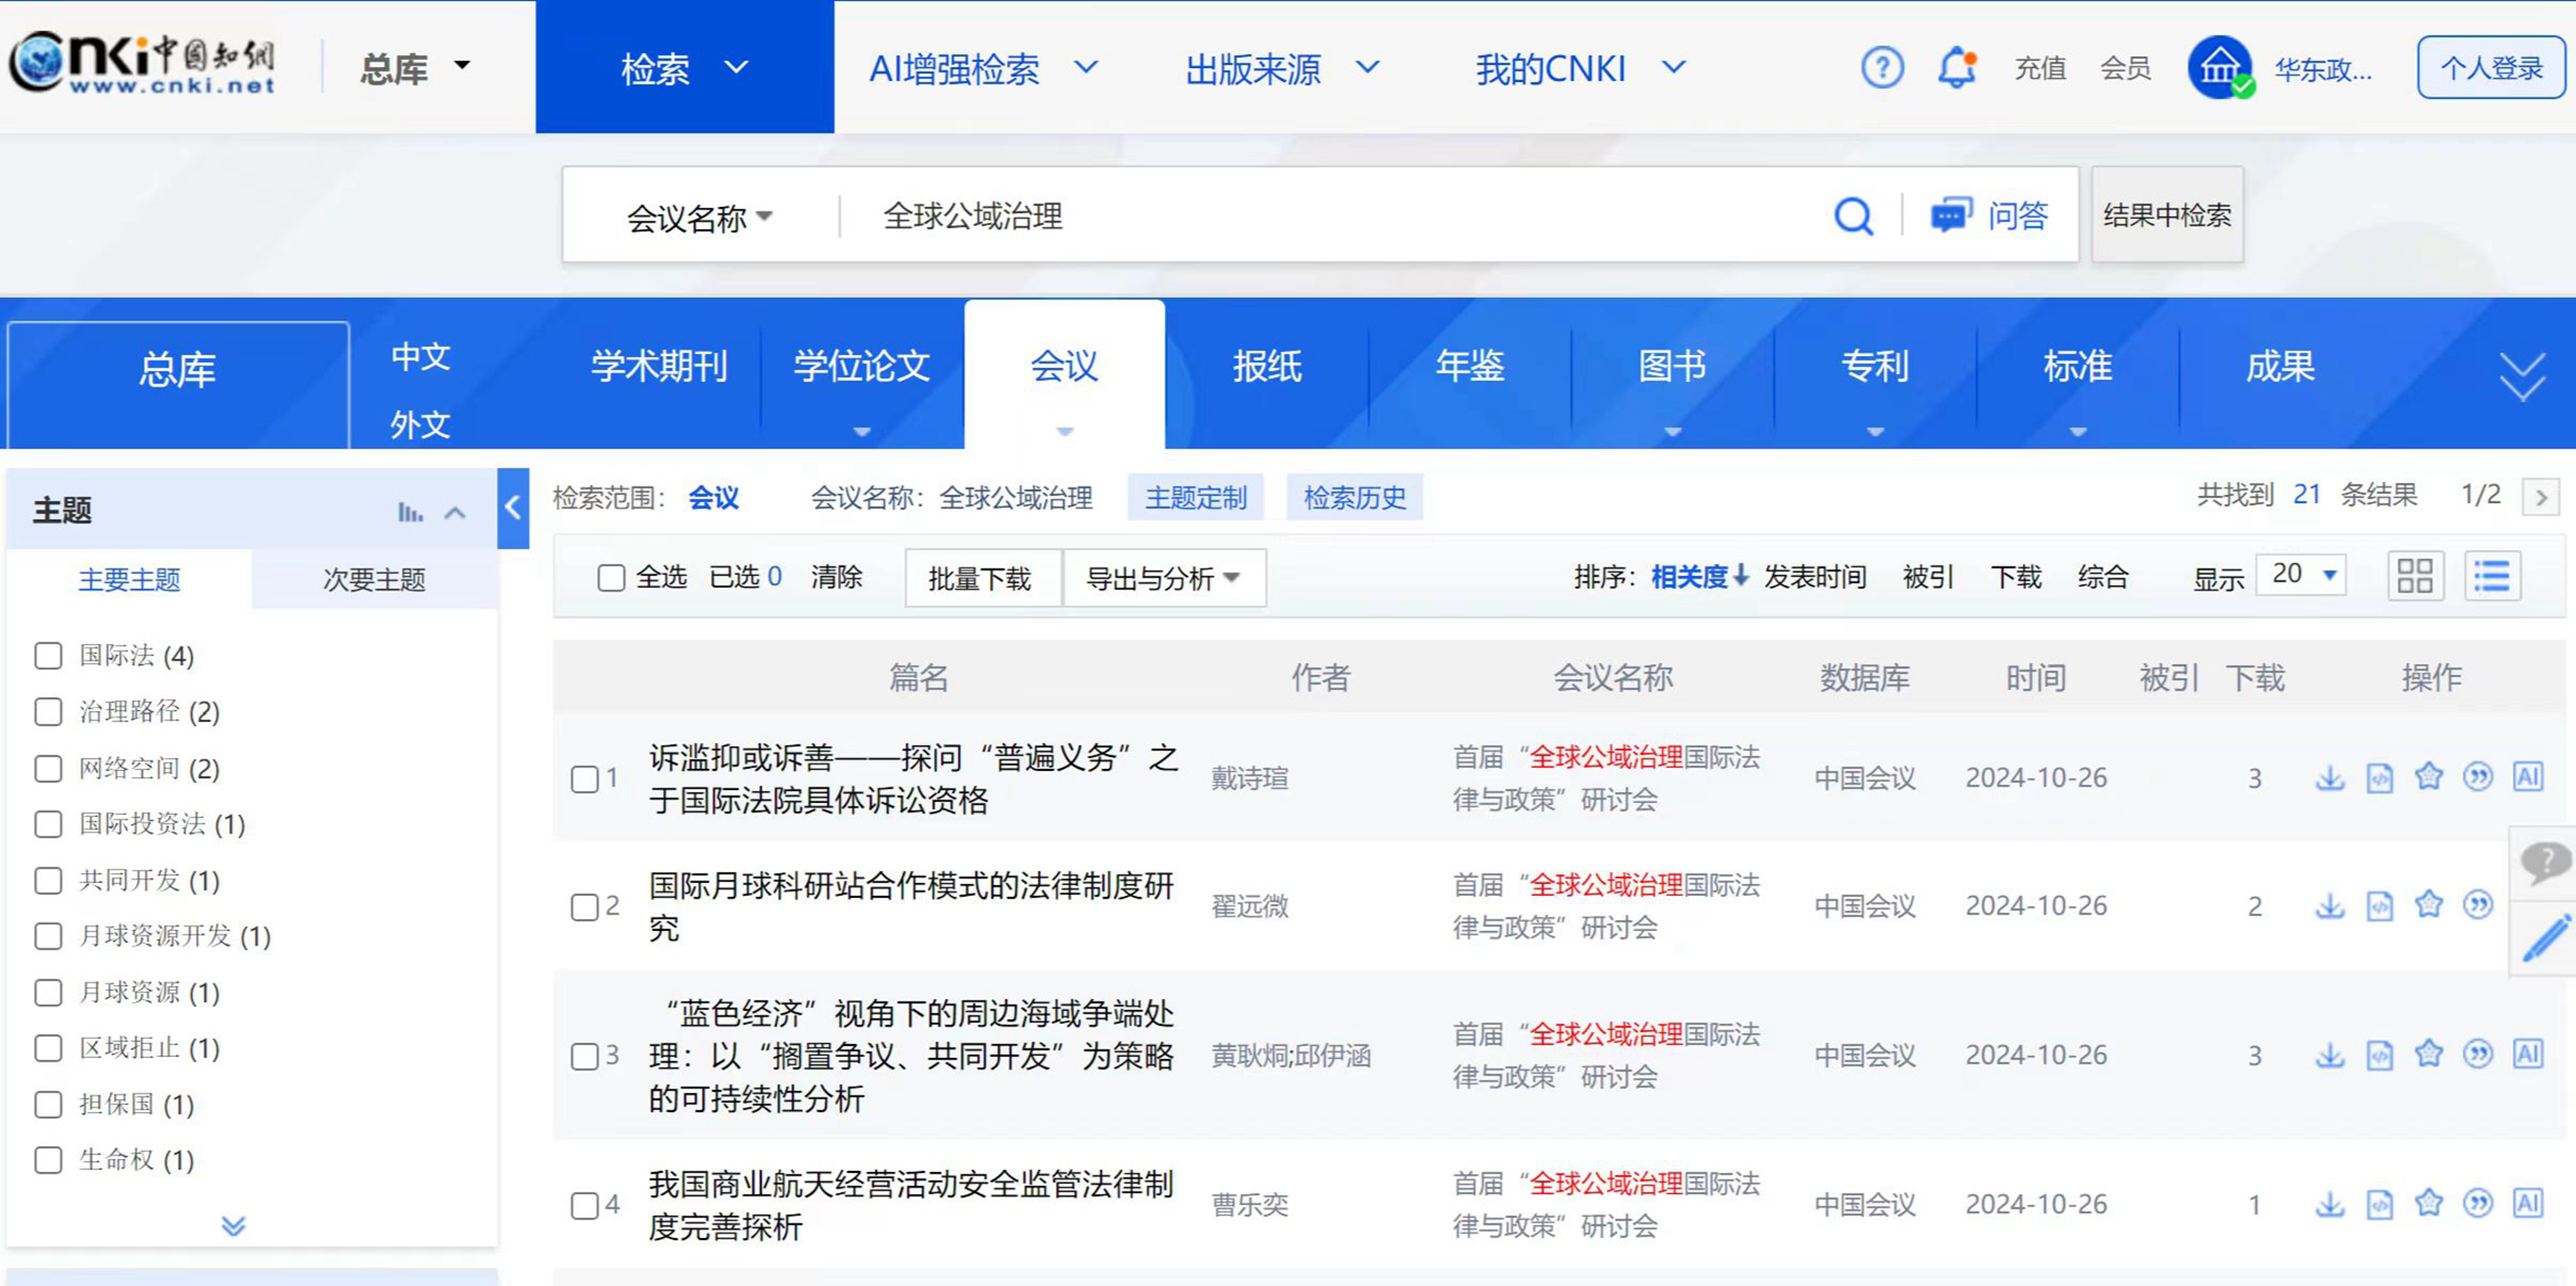Screen dimensions: 2576x1286
Task: Click the 批量下载 button
Action: [x=979, y=578]
